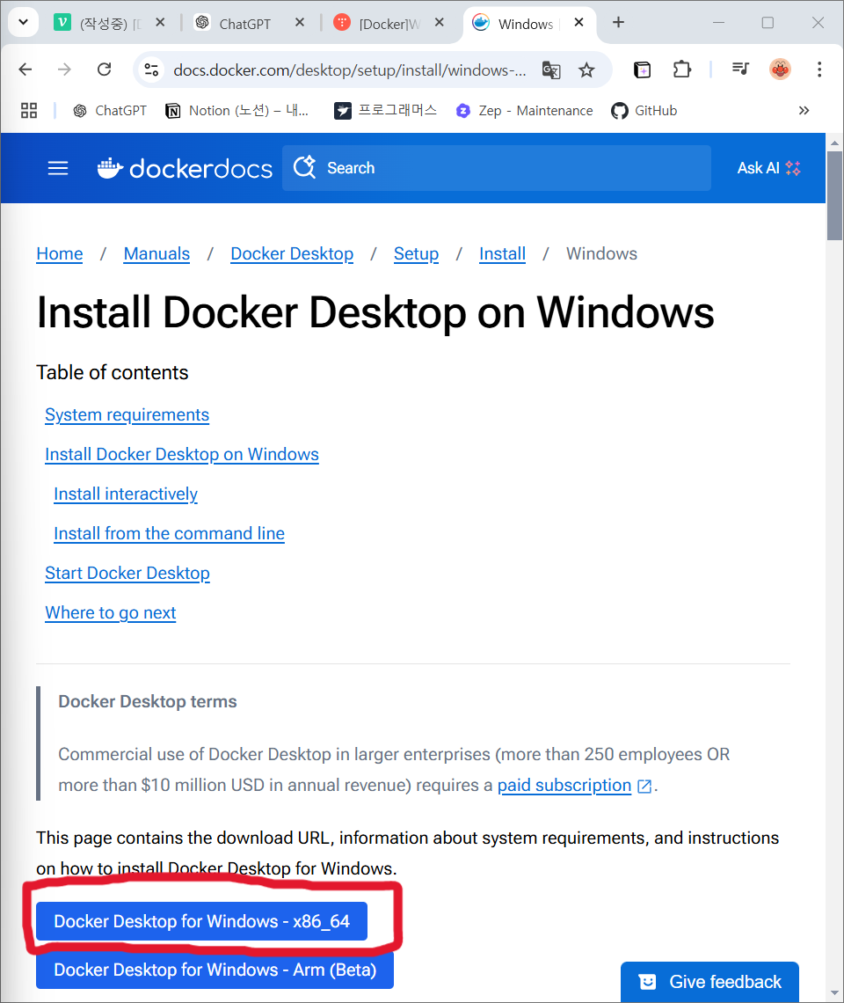Close the (작성중) browser tab
Viewport: 844px width, 1003px height.
161,22
